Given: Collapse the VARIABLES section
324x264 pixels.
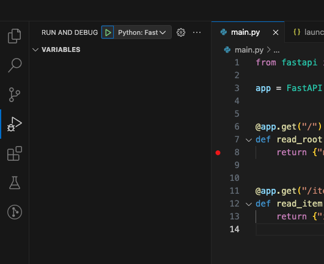Looking at the screenshot, I should [x=35, y=50].
